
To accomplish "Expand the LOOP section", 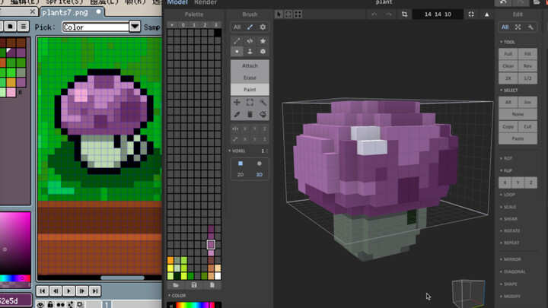I will tap(508, 195).
